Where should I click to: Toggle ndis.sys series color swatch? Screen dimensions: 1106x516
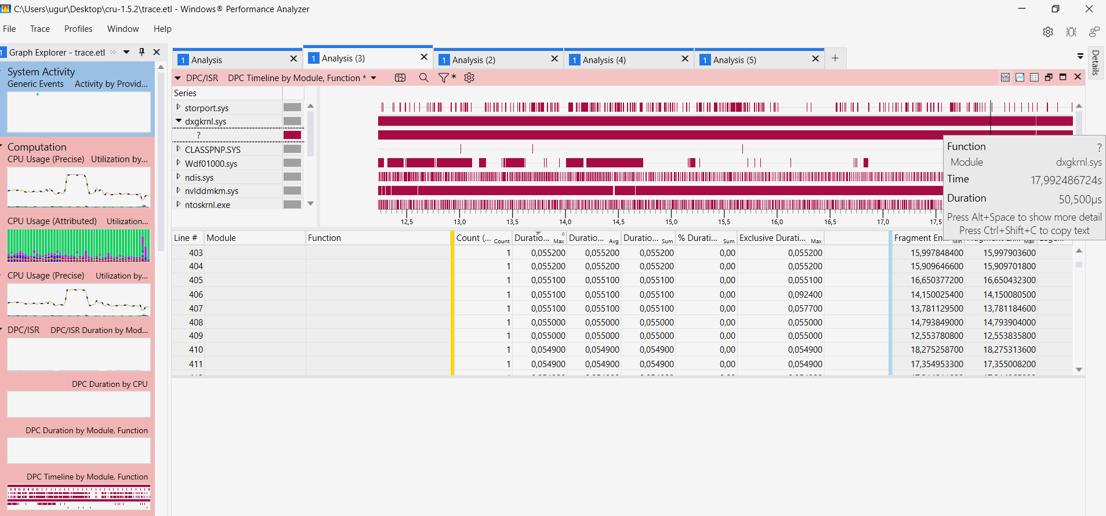292,177
